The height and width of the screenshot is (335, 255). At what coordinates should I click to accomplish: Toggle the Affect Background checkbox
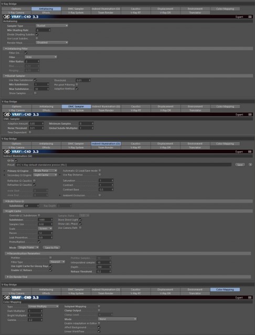[99, 327]
